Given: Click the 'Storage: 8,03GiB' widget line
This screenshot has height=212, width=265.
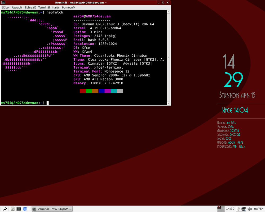Looking at the screenshot, I should tap(229, 135).
